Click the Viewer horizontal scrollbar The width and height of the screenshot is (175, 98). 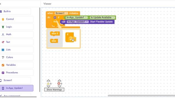tap(141, 96)
